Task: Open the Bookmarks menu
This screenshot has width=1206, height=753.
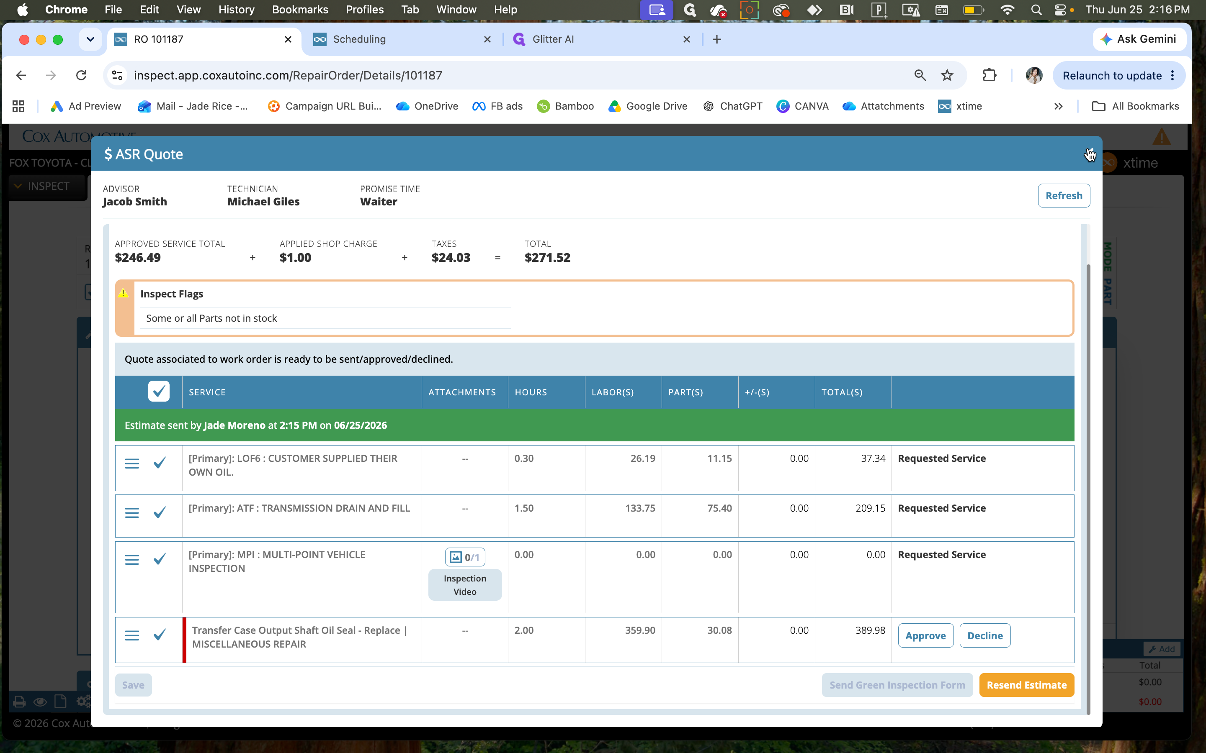Action: pyautogui.click(x=300, y=10)
